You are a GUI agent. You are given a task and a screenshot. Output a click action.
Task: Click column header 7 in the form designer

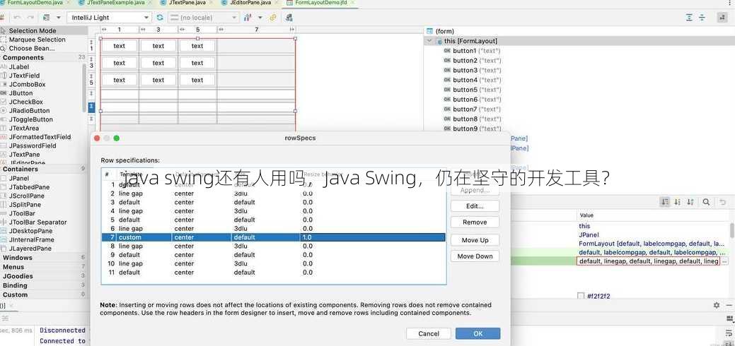click(x=256, y=30)
